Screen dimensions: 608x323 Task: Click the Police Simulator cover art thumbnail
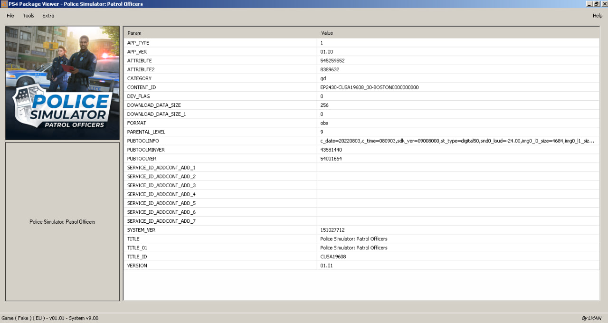tap(62, 83)
